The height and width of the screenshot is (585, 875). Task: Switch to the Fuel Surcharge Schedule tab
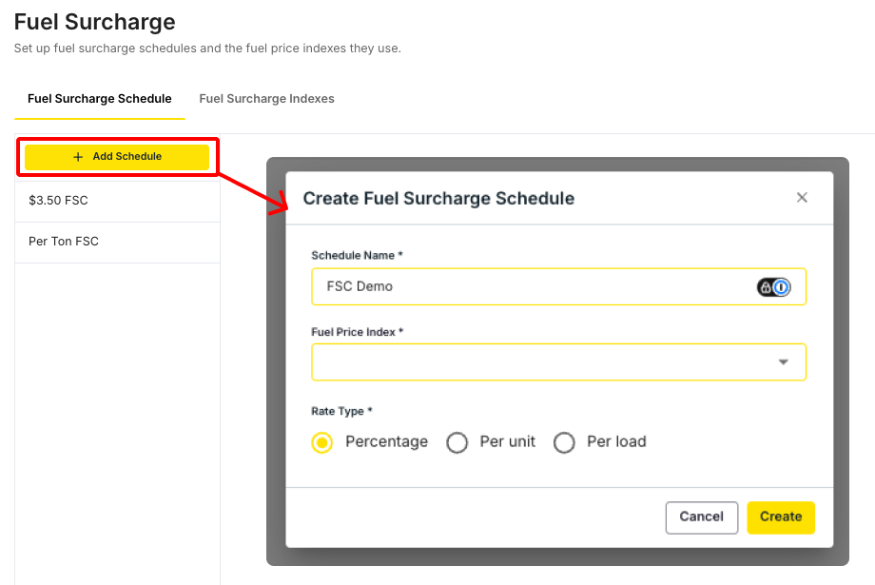[99, 99]
